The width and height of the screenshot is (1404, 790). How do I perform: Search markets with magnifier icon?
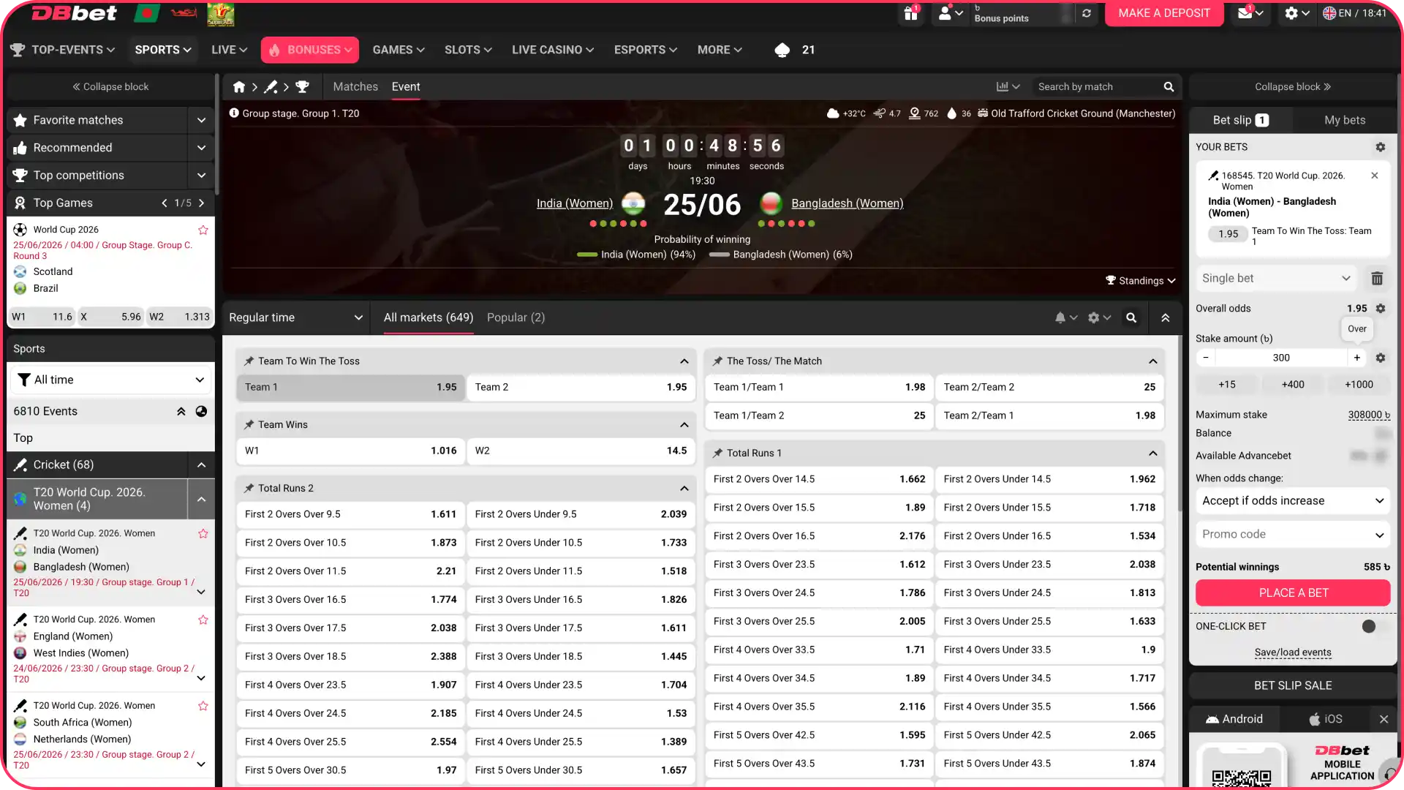[x=1131, y=318]
